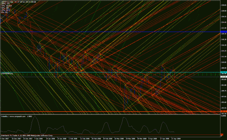Click the 4 Jan 2008 date label
This screenshot has height=140, width=227.
point(38,139)
